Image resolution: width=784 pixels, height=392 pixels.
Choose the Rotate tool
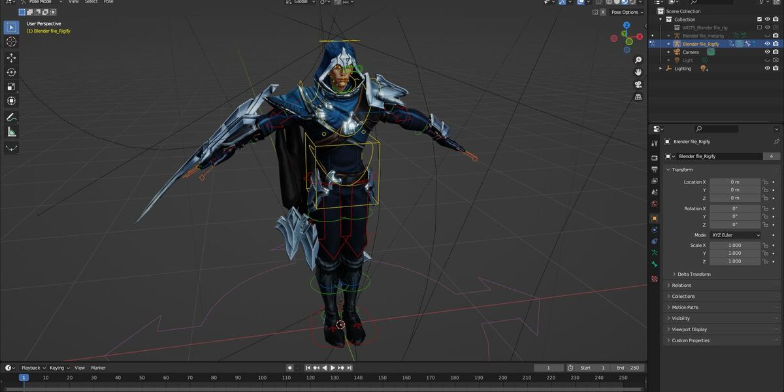click(11, 73)
